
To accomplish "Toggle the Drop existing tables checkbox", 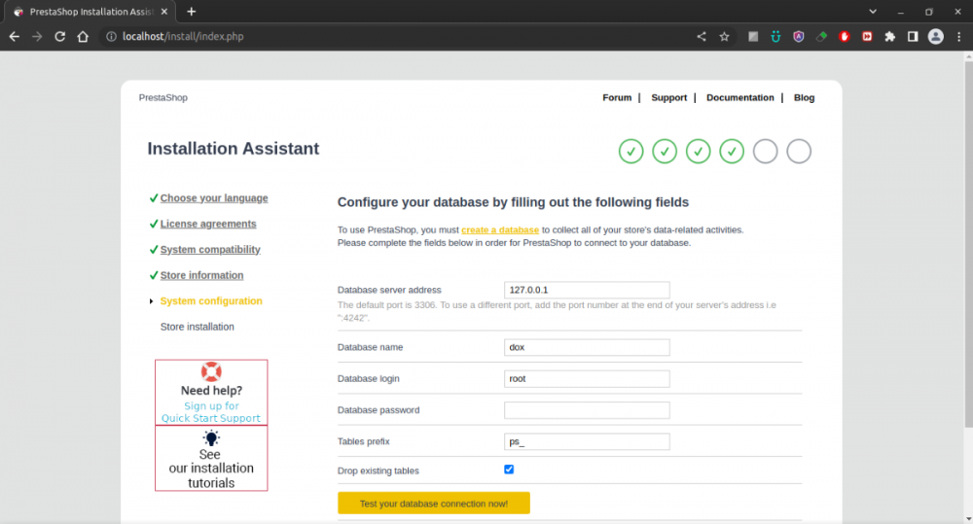I will (x=509, y=470).
